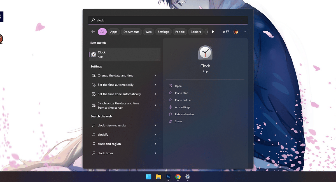The height and width of the screenshot is (182, 336).
Task: Open Photoshop from the taskbar
Action: point(168,177)
